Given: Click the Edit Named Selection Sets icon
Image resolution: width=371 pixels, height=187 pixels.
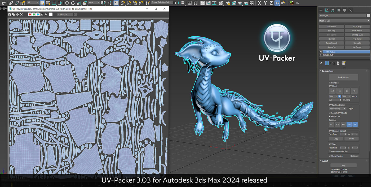Looking at the screenshot, I should coord(148,3).
